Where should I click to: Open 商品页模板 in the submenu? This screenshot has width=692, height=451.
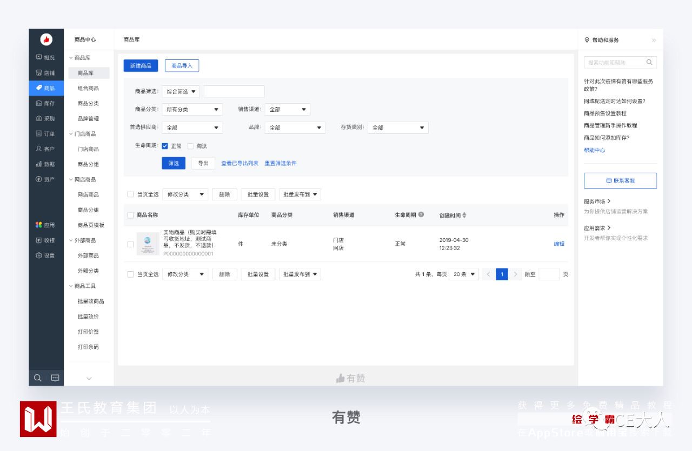(91, 225)
